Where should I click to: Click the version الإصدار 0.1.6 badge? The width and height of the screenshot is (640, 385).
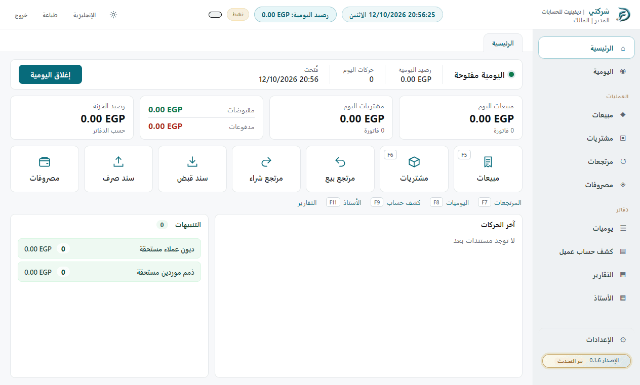coord(586,361)
